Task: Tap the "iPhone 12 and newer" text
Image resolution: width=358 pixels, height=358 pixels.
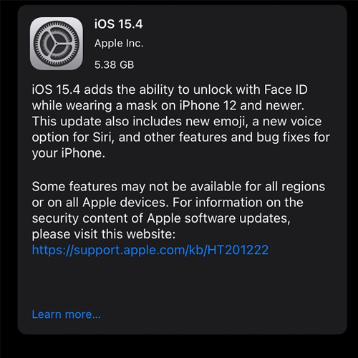Action: point(241,105)
